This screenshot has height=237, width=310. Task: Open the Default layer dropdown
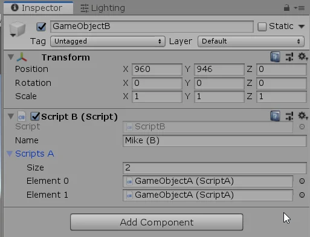pyautogui.click(x=251, y=41)
